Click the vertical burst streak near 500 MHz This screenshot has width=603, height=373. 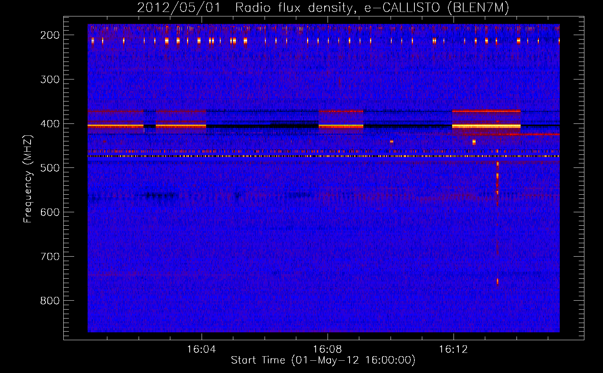(x=497, y=184)
